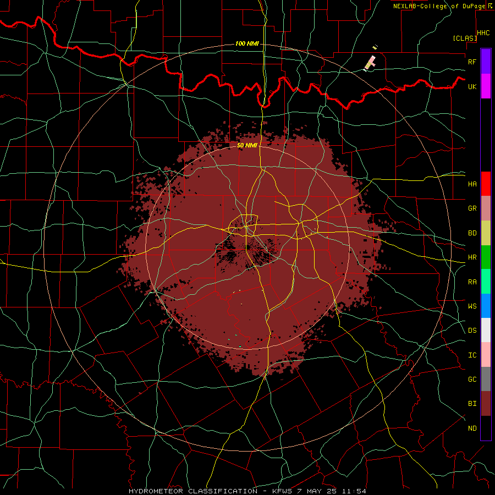
Task: Click the light pink IC swatch
Action: coord(486,355)
